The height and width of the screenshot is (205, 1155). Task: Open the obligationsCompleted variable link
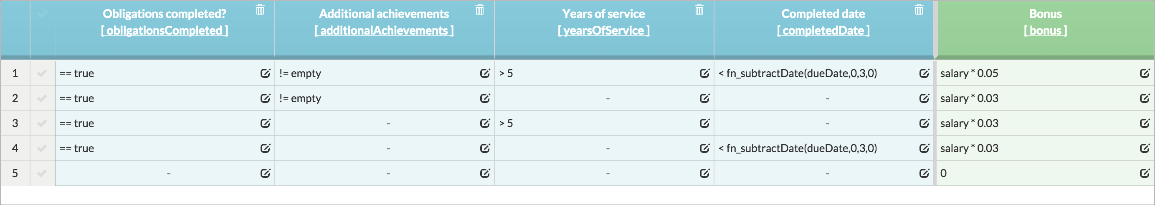coord(165,30)
